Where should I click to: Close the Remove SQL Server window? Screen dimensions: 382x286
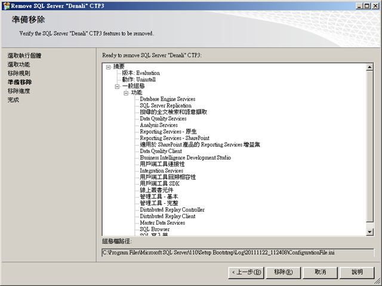click(375, 6)
